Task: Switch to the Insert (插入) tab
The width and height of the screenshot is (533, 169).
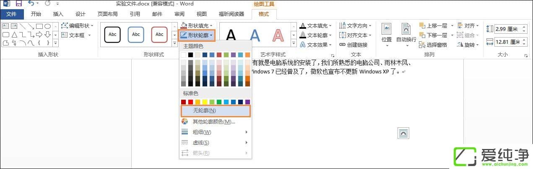Action: click(x=58, y=14)
